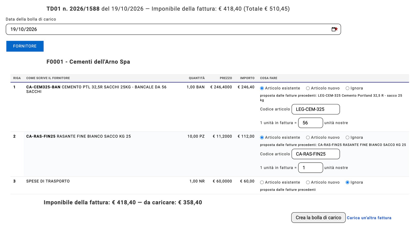This screenshot has height=225, width=414.
Task: Click the 'SPESE DI TRASPORTO' row description
Action: point(48,181)
